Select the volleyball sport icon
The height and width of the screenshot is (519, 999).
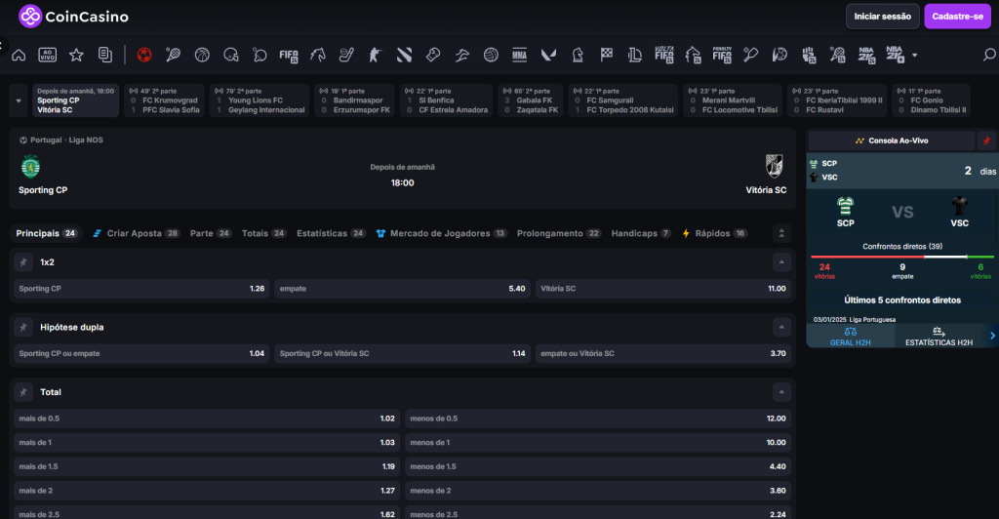[x=491, y=56]
